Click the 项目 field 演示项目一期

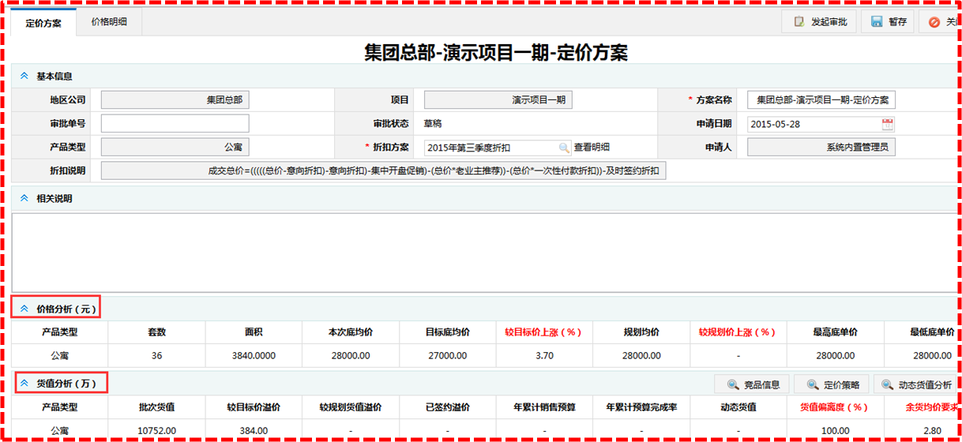click(498, 100)
